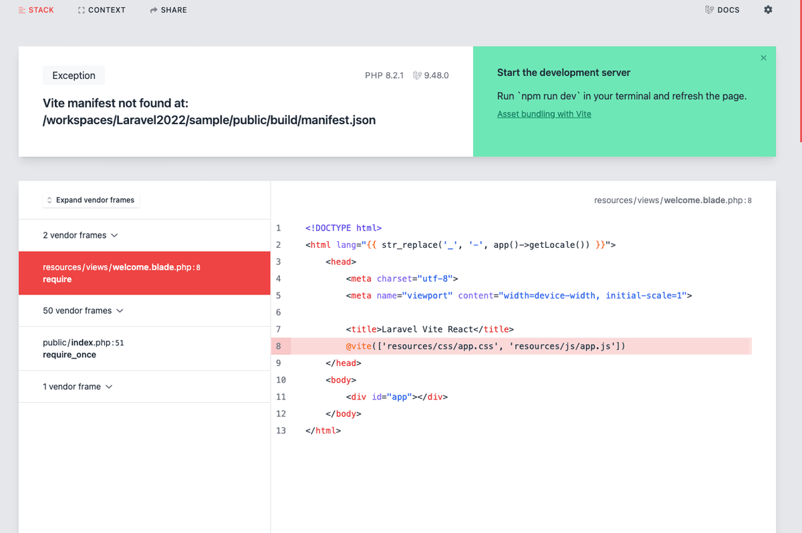This screenshot has height=533, width=802.
Task: Open the Share menu
Action: (168, 10)
